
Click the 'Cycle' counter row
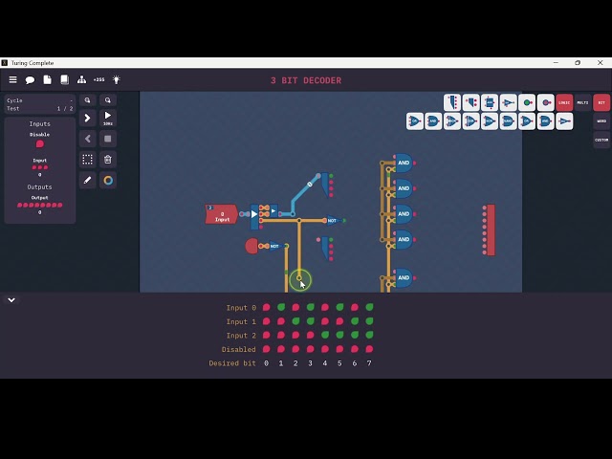39,100
